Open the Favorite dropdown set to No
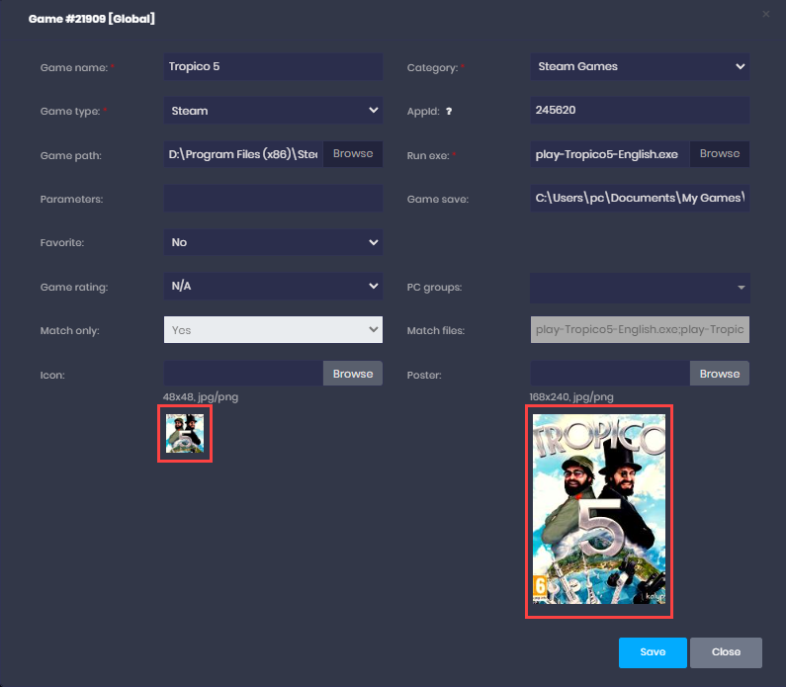The height and width of the screenshot is (687, 786). click(x=273, y=242)
